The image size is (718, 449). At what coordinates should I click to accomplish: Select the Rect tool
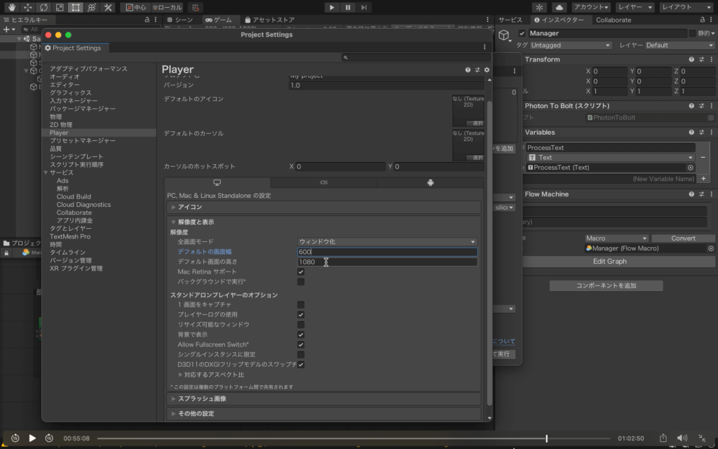[x=76, y=7]
